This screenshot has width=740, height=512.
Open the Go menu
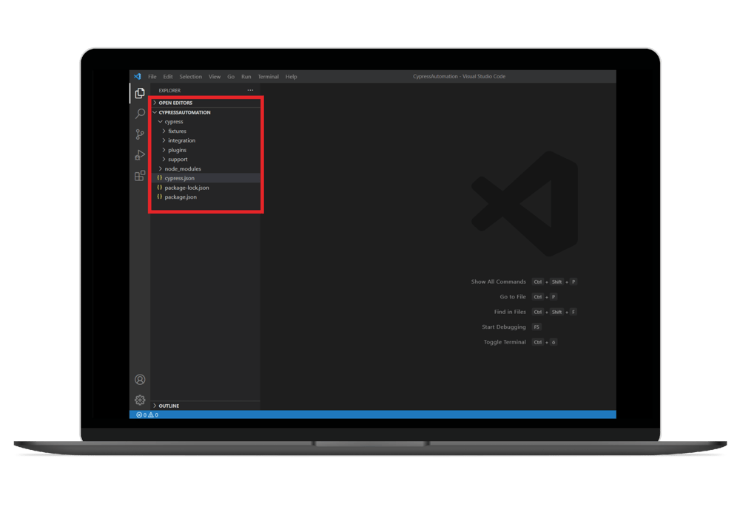click(x=231, y=76)
